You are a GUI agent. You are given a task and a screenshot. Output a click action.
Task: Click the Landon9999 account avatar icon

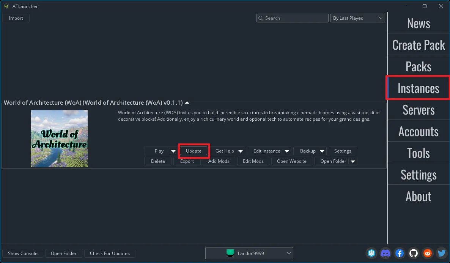230,253
